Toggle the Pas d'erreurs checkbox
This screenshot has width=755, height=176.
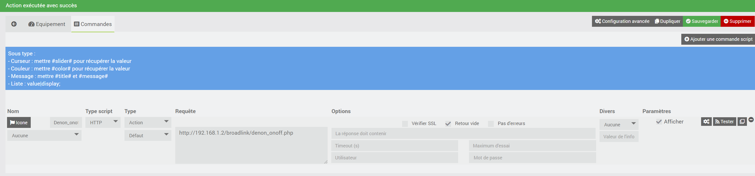coord(491,124)
